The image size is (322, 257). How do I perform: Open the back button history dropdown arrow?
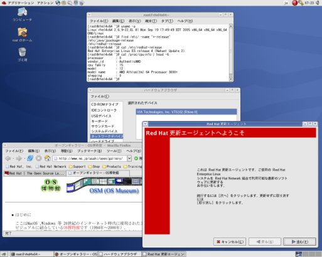pos(13,159)
